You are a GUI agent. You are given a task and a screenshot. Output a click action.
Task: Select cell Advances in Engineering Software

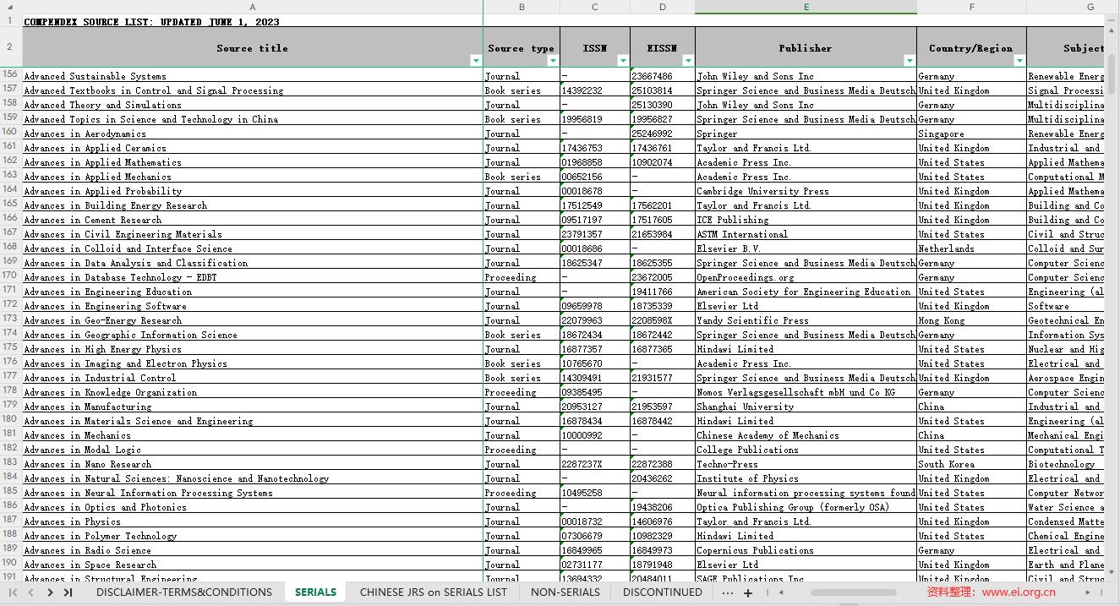point(253,306)
